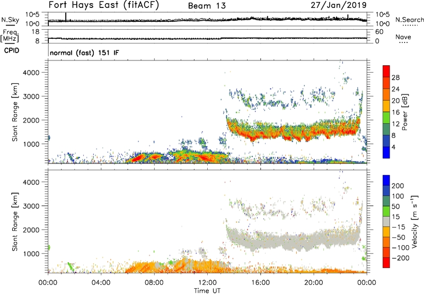Viewport: 424px width, 294px height.
Task: Pick the red top segment of Power colorbar
Action: tap(386, 72)
